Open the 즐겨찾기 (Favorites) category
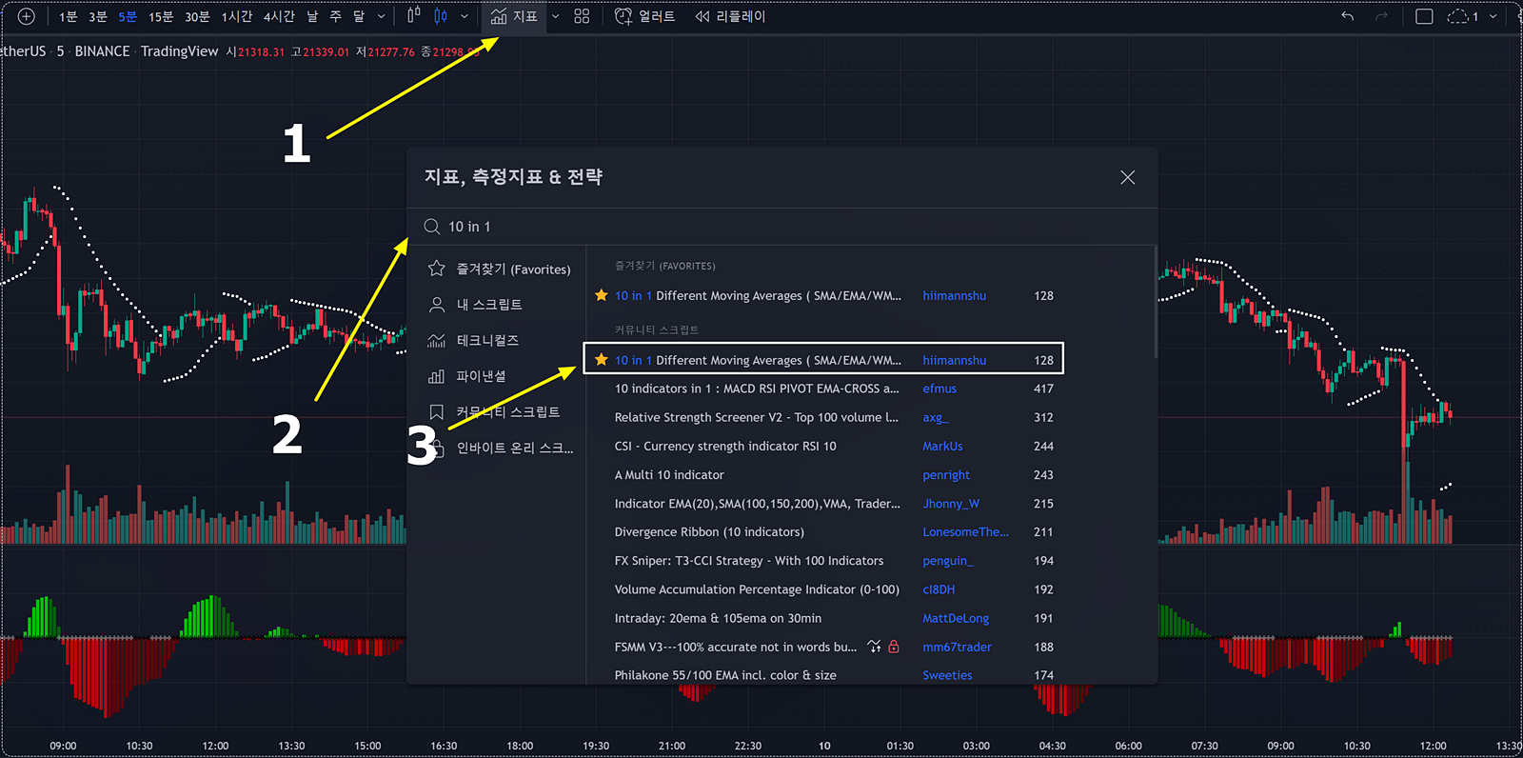This screenshot has height=758, width=1523. click(x=500, y=269)
